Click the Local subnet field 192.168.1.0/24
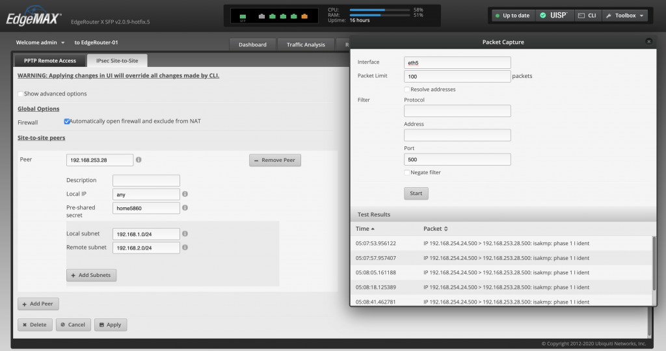Image resolution: width=666 pixels, height=351 pixels. click(146, 234)
